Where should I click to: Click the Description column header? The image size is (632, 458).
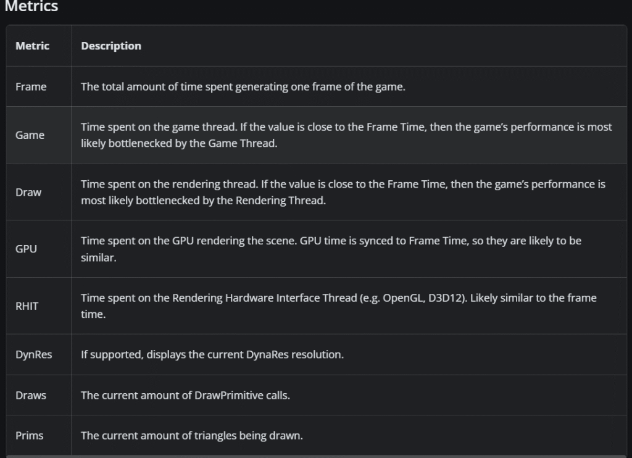(111, 46)
